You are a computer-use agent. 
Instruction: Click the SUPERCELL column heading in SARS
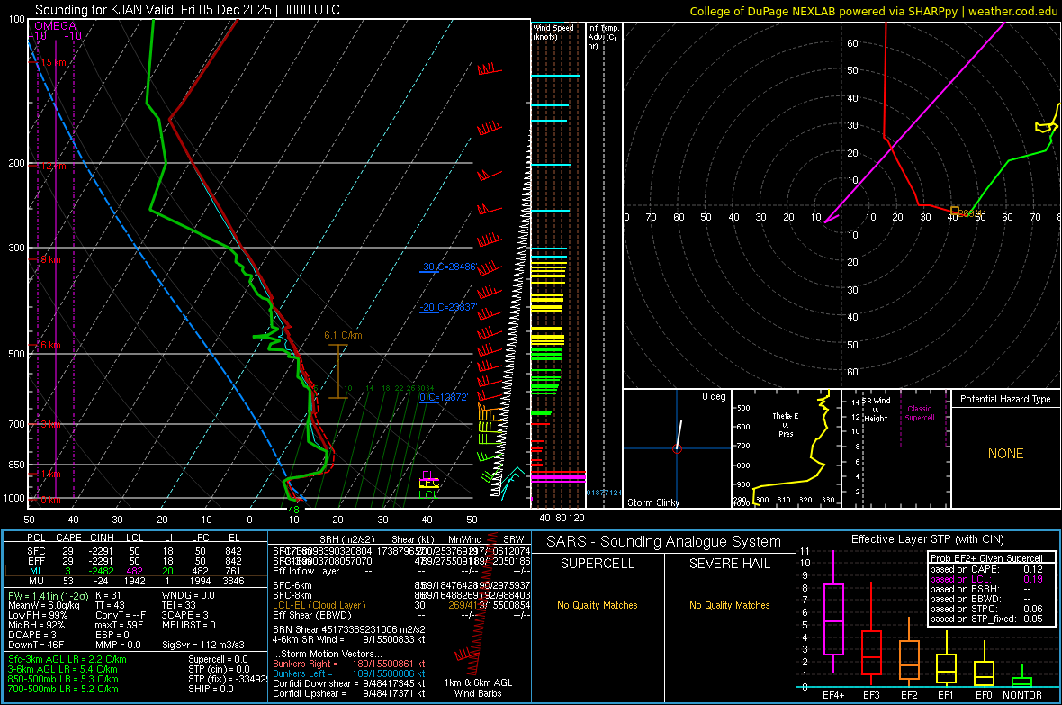click(598, 564)
